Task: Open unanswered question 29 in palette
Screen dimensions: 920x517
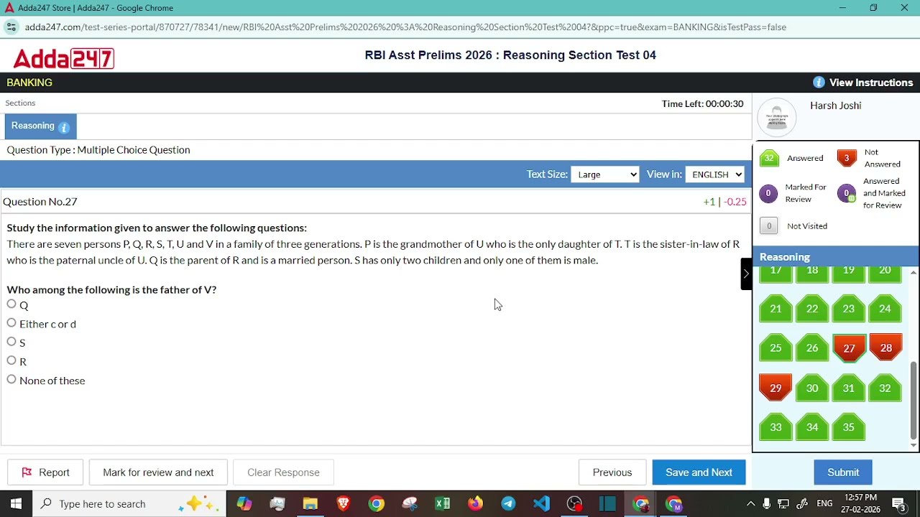Action: coord(776,388)
